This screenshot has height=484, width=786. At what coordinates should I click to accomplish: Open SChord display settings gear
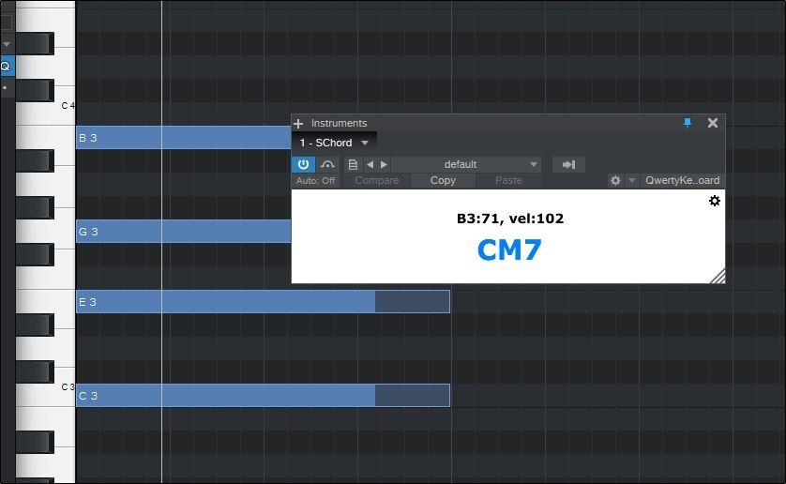(714, 201)
